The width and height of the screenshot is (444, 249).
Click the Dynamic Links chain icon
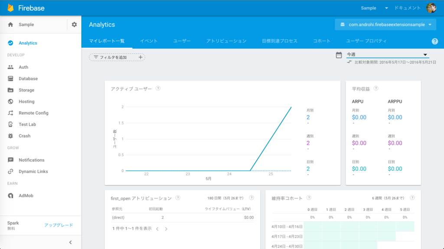(x=10, y=171)
